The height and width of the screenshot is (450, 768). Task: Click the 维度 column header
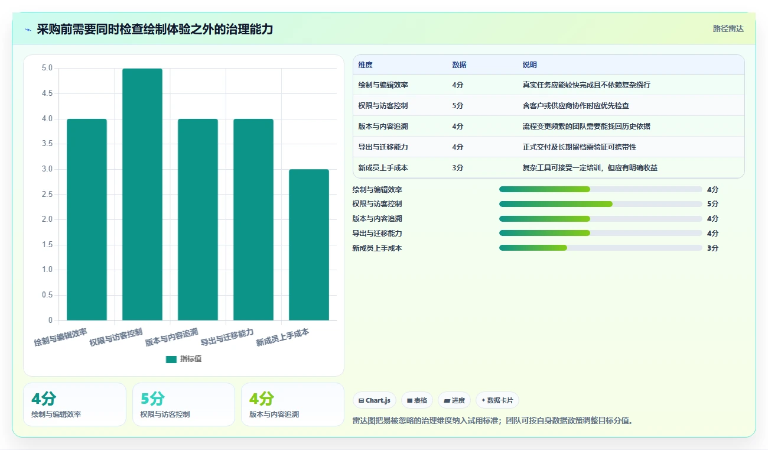tap(365, 65)
